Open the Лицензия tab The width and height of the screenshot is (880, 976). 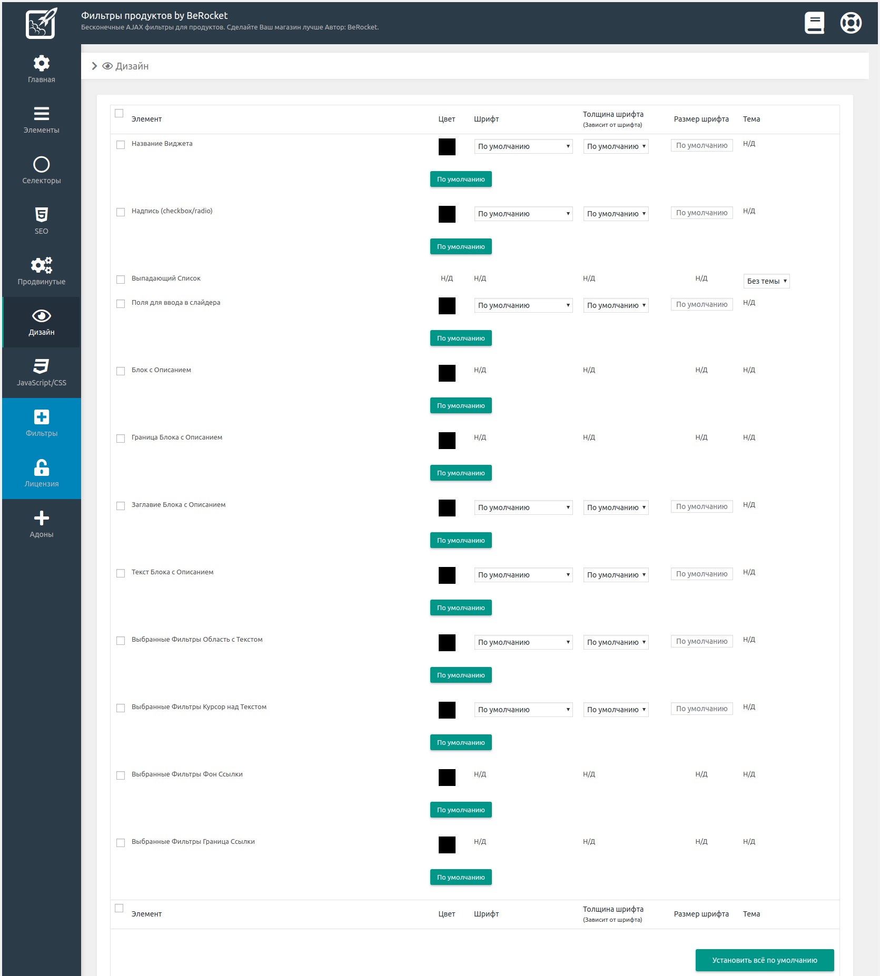tap(41, 473)
